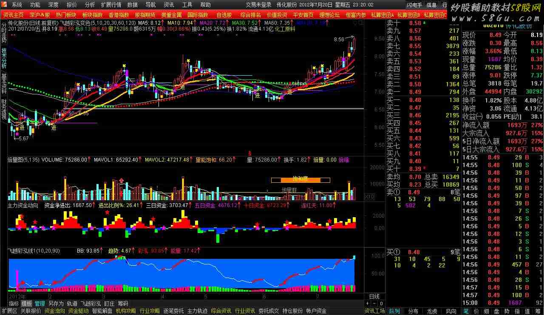Open 关联报价 in the bottom bar

pyautogui.click(x=31, y=311)
